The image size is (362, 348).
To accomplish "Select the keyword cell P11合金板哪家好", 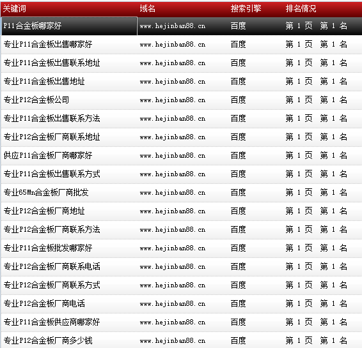I will 69,26.
